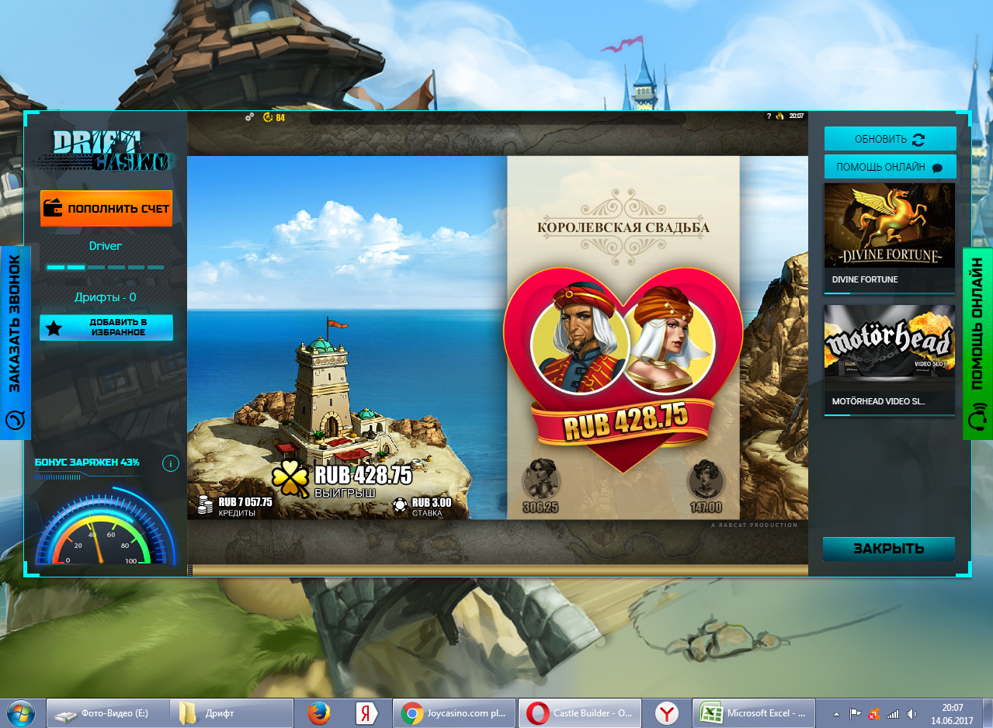Viewport: 993px width, 728px height.
Task: Open the game help question mark
Action: (769, 116)
